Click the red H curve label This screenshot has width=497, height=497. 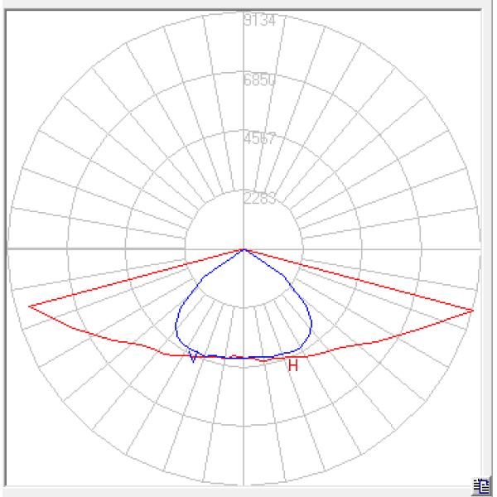292,365
